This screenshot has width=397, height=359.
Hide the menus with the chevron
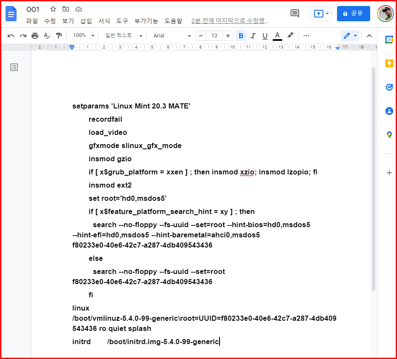click(x=369, y=36)
